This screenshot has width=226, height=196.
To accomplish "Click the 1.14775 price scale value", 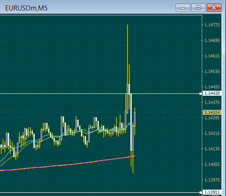I will tap(212, 25).
